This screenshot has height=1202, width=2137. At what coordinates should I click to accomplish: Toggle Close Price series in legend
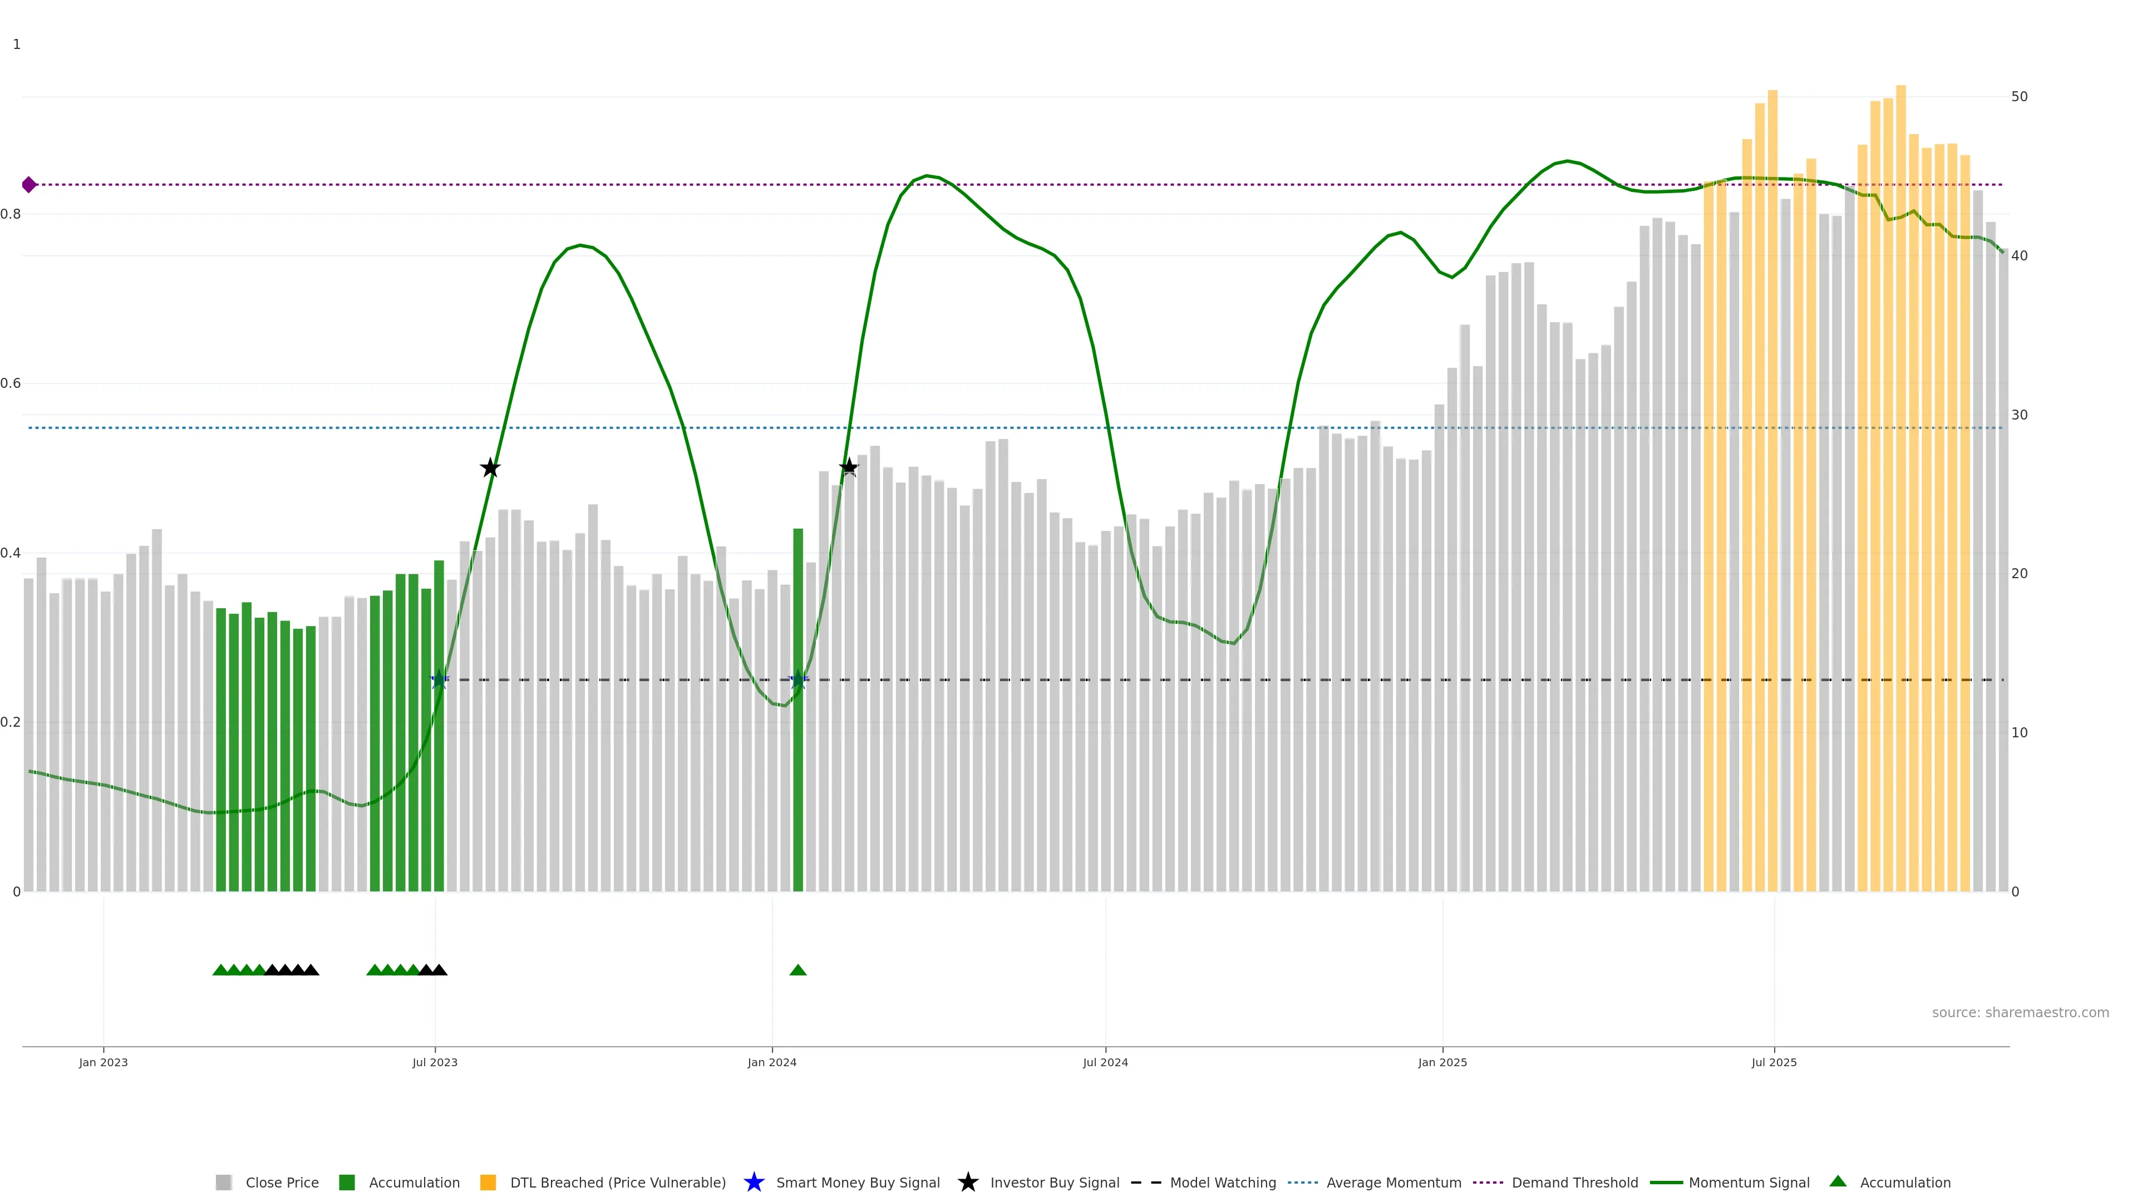click(x=281, y=1182)
